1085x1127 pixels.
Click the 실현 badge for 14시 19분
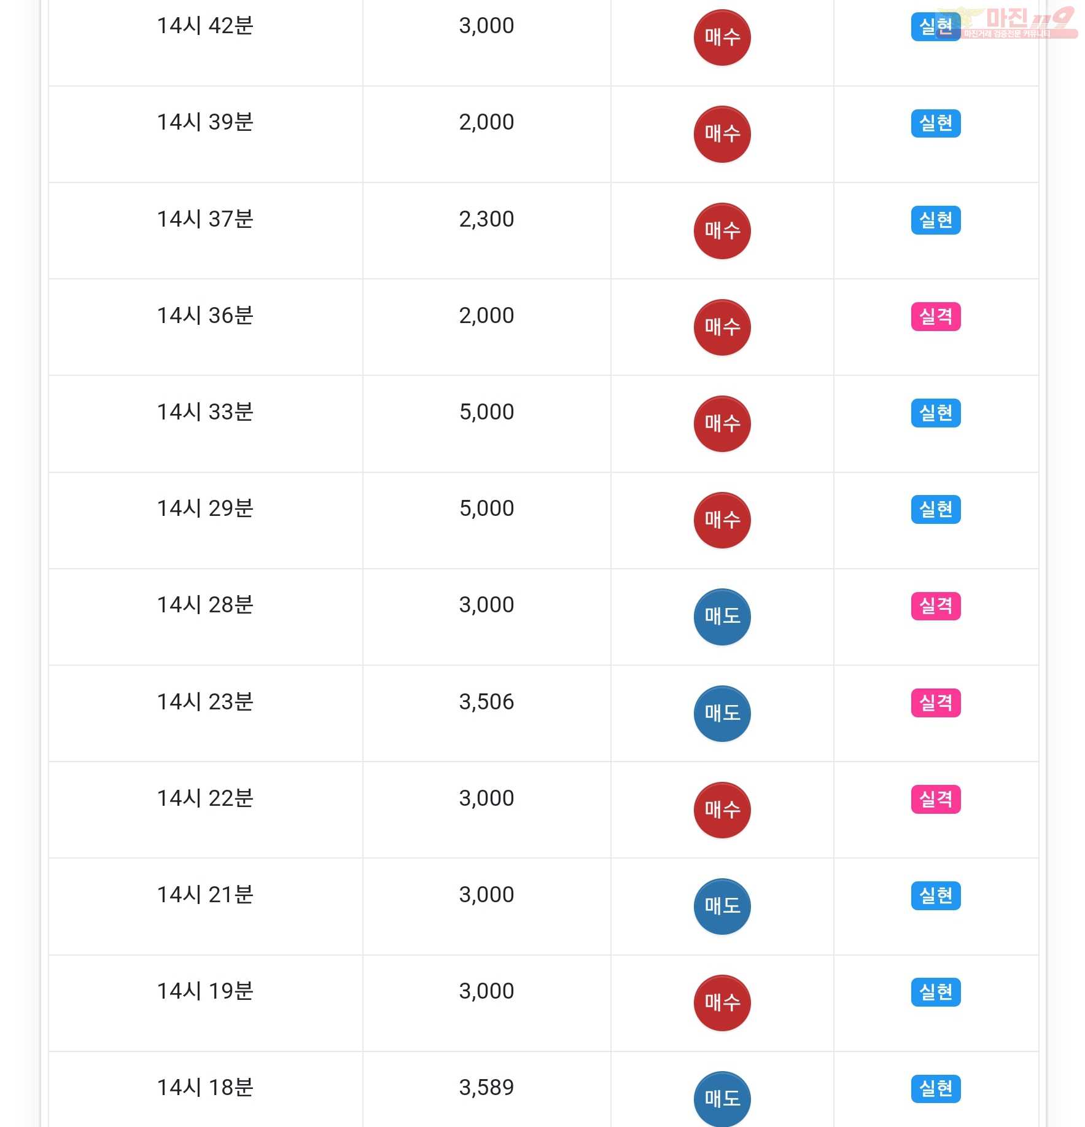936,992
